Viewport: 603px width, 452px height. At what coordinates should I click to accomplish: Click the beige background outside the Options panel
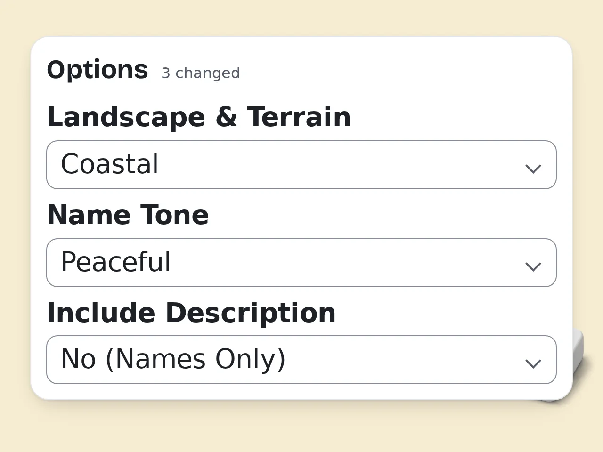click(x=301, y=428)
